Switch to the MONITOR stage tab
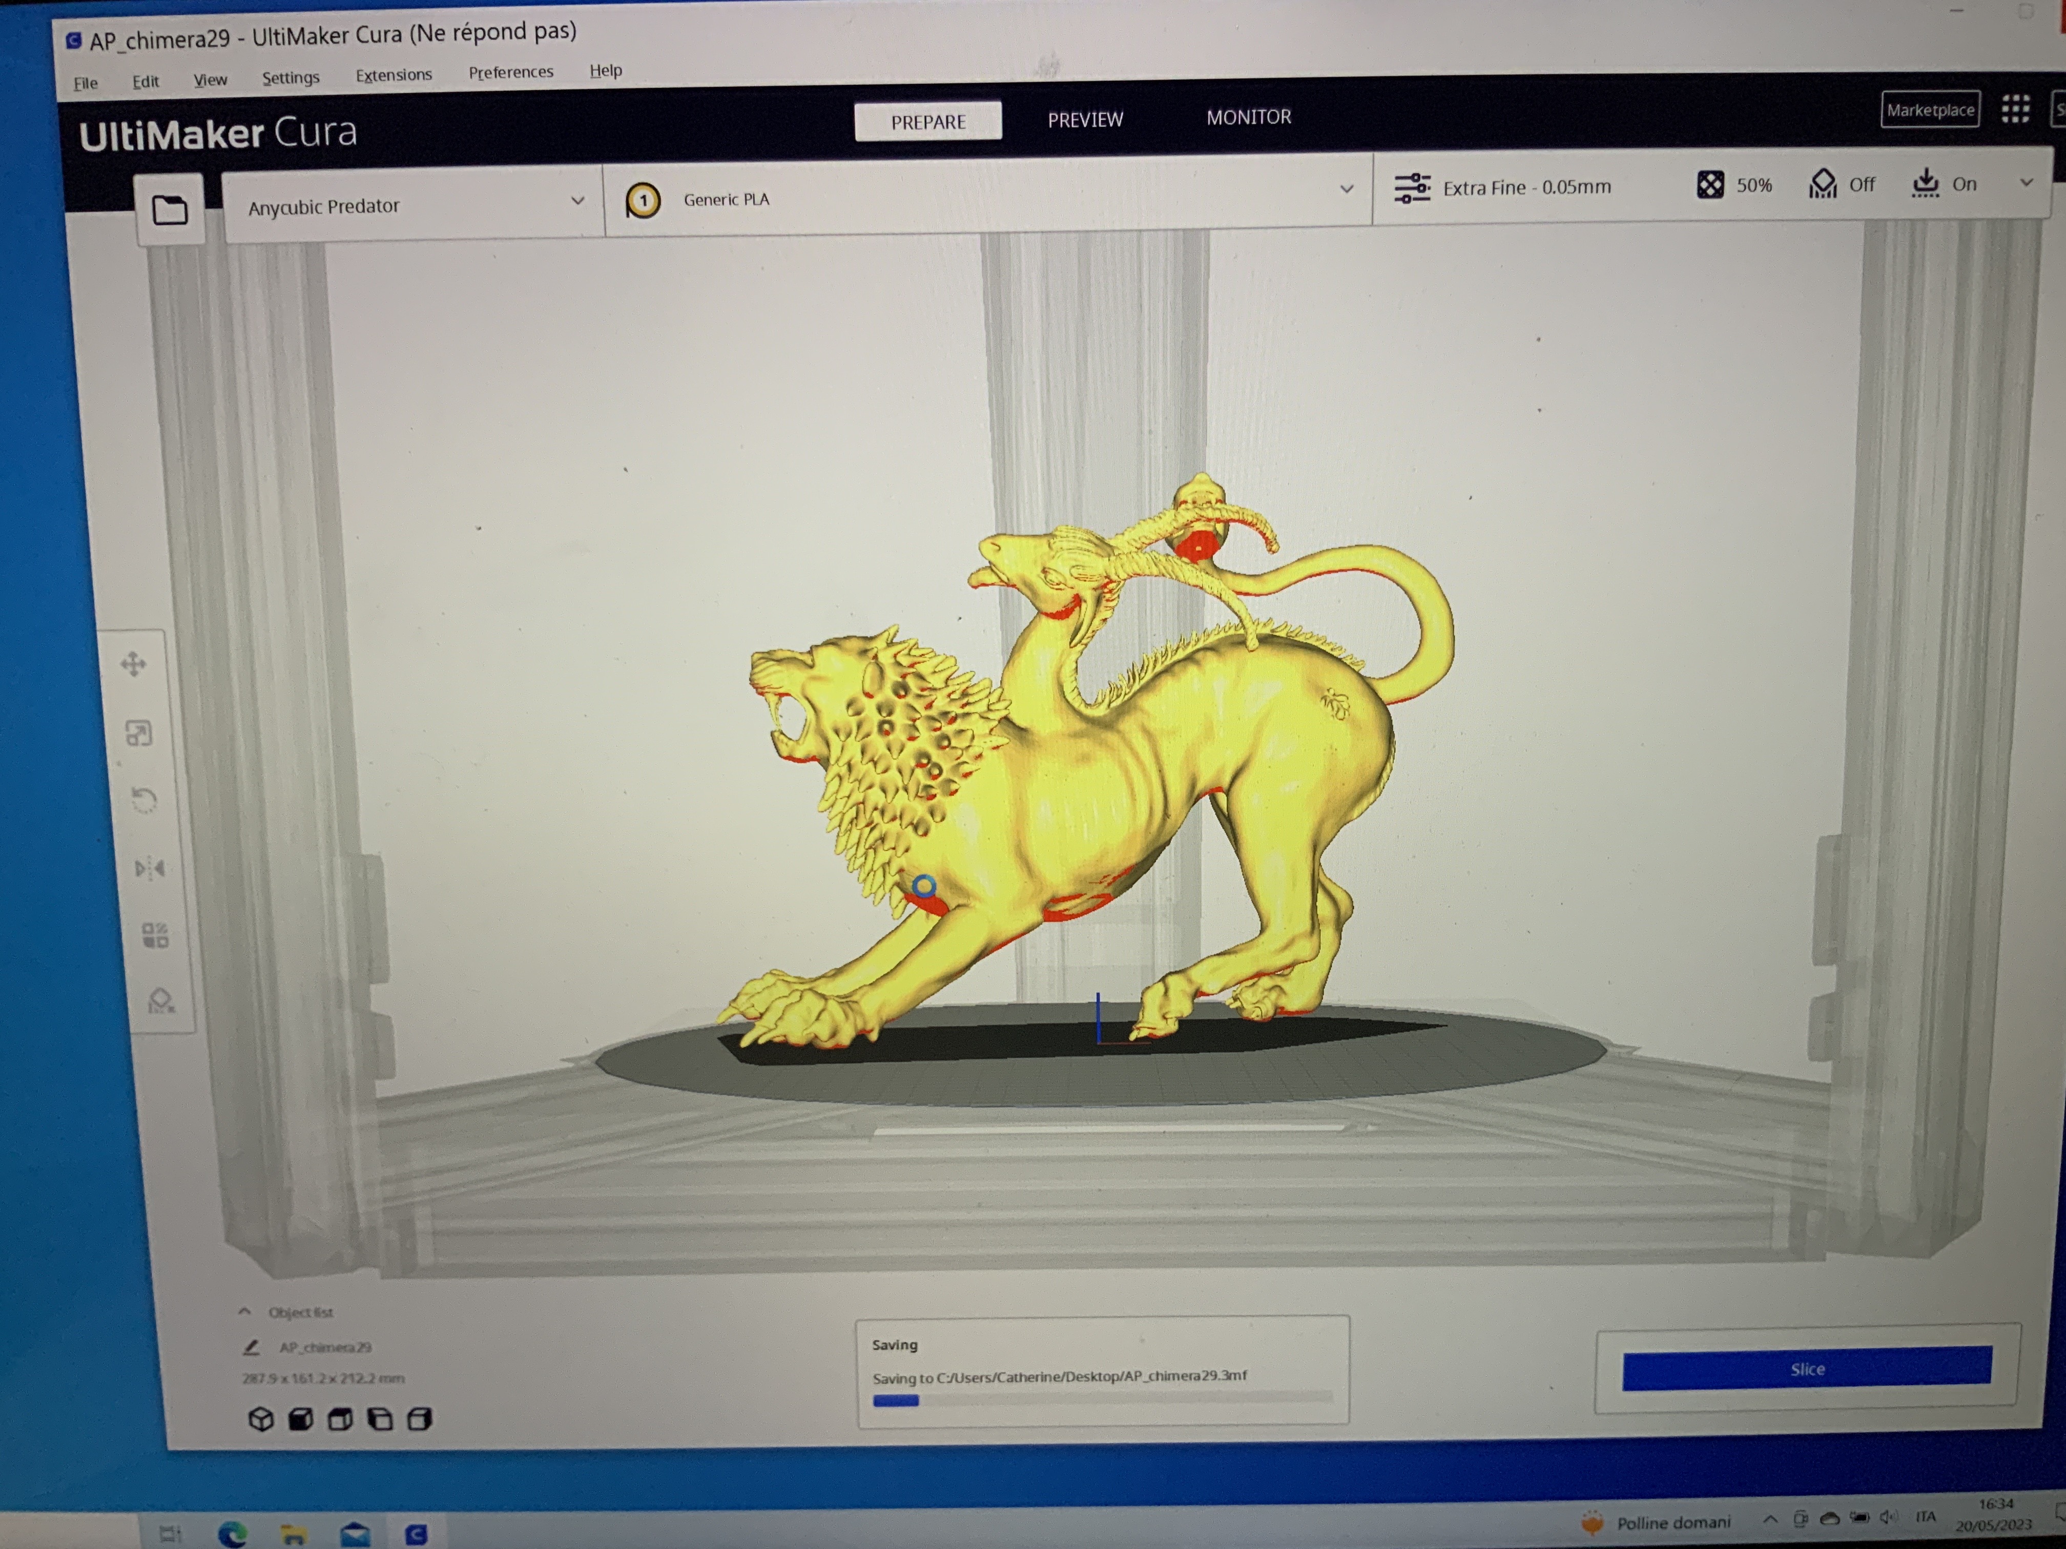 pos(1249,117)
